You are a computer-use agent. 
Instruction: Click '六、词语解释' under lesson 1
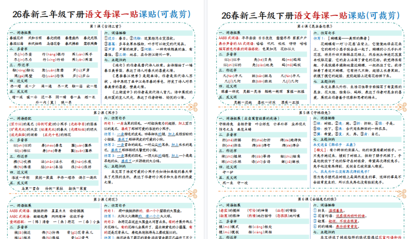115,33
